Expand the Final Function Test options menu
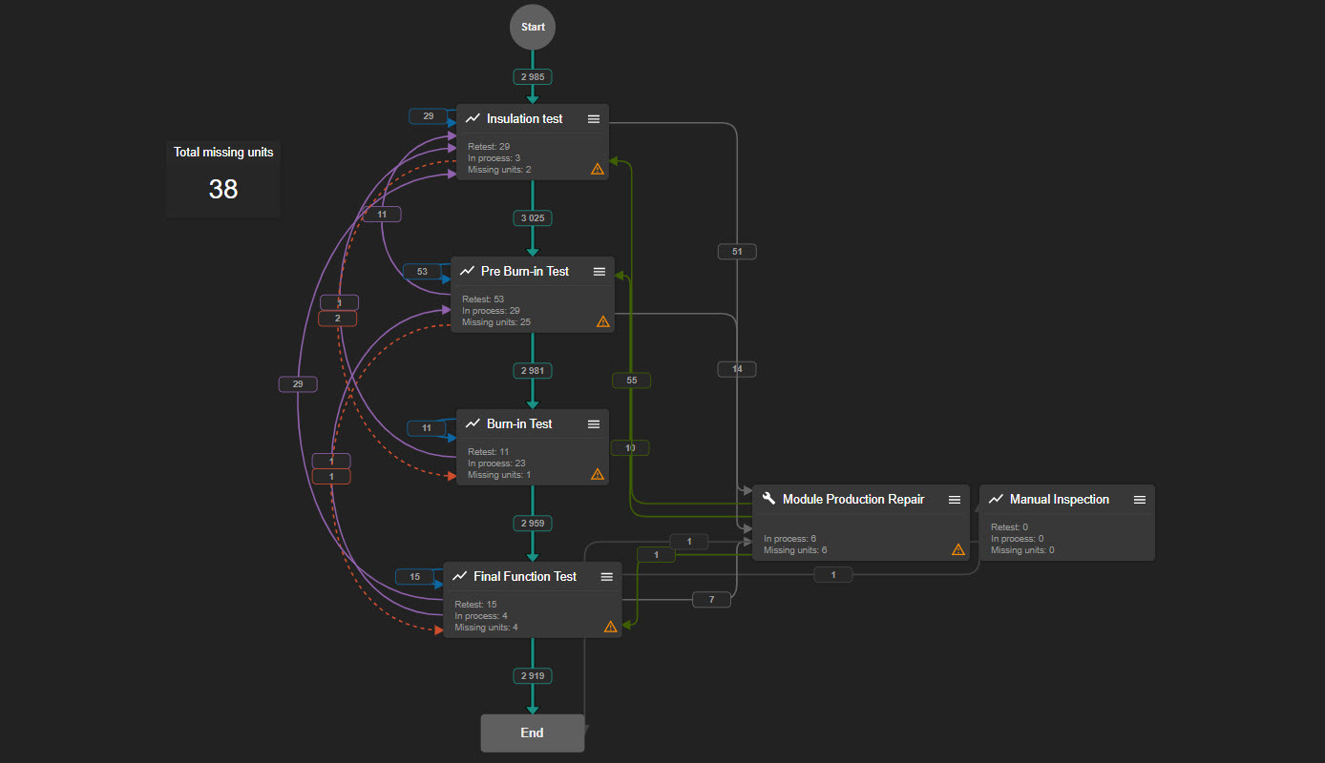Image resolution: width=1325 pixels, height=763 pixels. point(607,576)
